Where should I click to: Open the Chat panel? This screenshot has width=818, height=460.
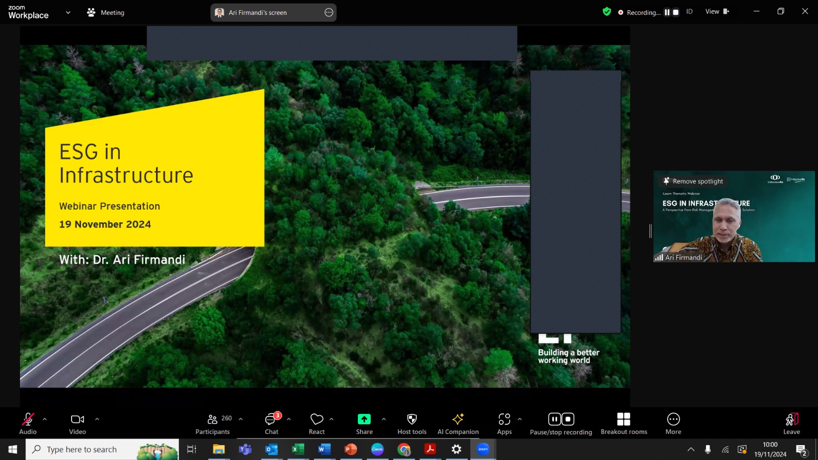(271, 424)
